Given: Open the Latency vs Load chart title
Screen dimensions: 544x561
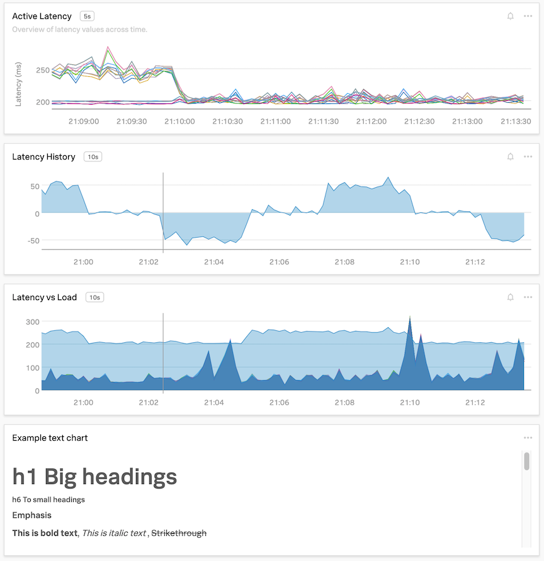Looking at the screenshot, I should 44,298.
